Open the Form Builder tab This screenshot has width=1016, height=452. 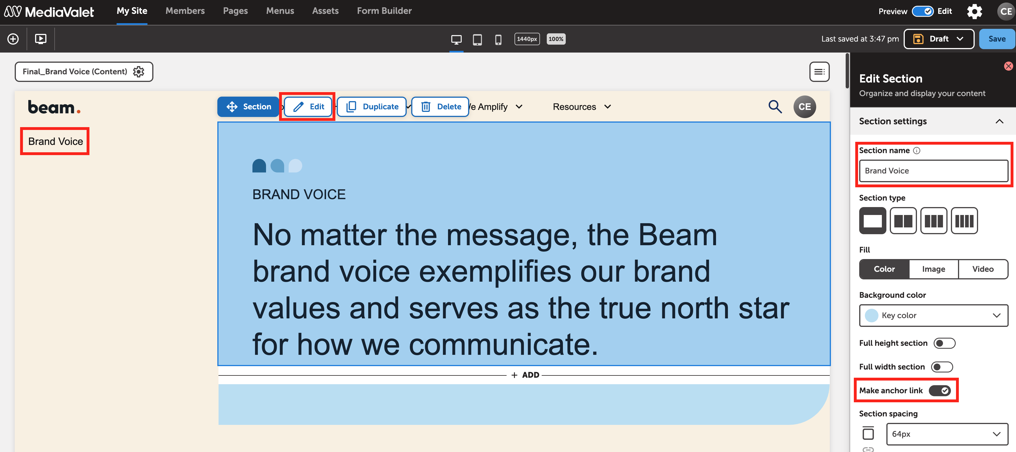click(x=384, y=11)
